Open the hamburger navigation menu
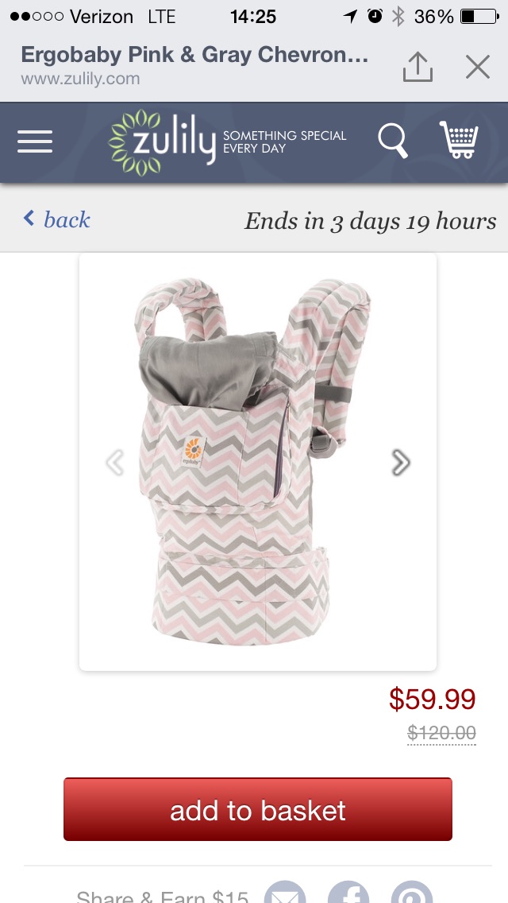This screenshot has height=903, width=508. (x=34, y=141)
